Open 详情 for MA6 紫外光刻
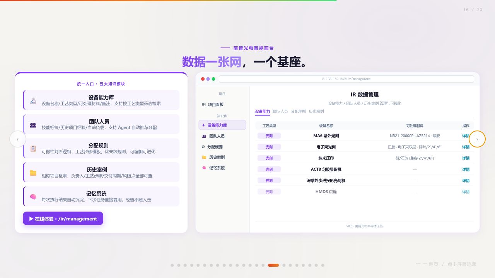This screenshot has height=278, width=495. (466, 136)
